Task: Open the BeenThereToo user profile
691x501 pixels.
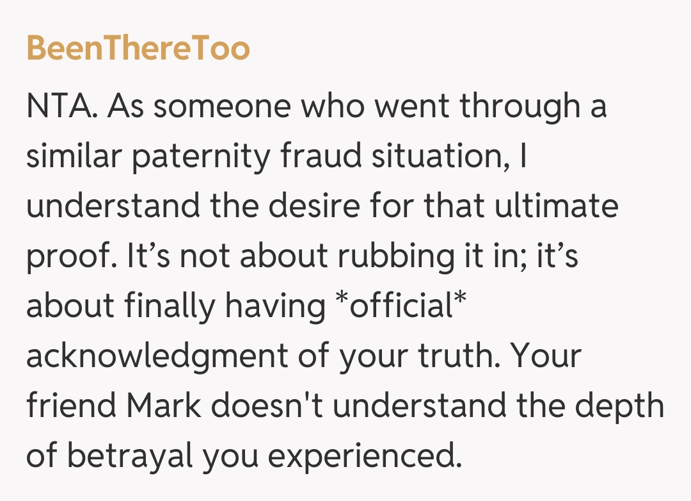Action: coord(138,49)
